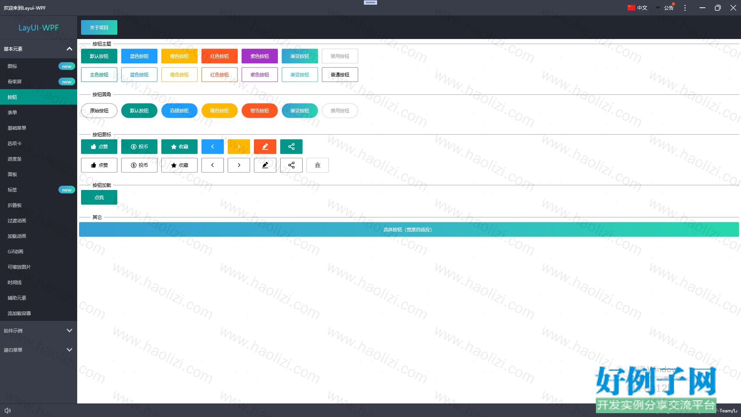Viewport: 741px width, 417px height.
Task: Click the full-width 流体按钮
Action: [x=409, y=229]
